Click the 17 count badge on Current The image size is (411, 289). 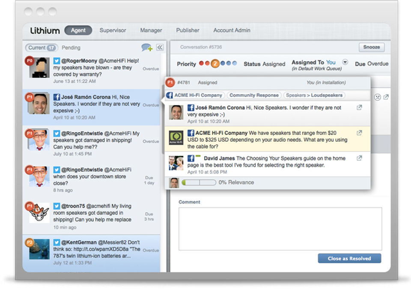coord(51,48)
